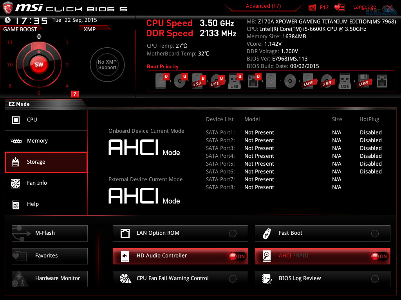This screenshot has width=401, height=300.
Task: Adjust the Game Boost dial
Action: coord(39,64)
